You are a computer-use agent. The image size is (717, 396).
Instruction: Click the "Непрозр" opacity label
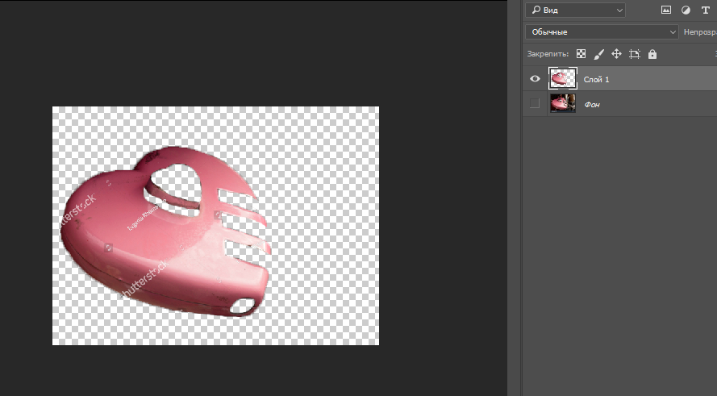click(x=700, y=32)
